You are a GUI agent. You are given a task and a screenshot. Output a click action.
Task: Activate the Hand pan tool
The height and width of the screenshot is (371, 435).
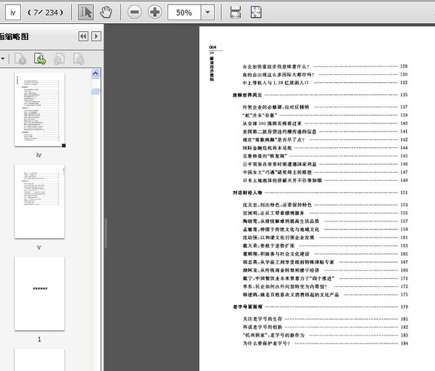pos(106,12)
